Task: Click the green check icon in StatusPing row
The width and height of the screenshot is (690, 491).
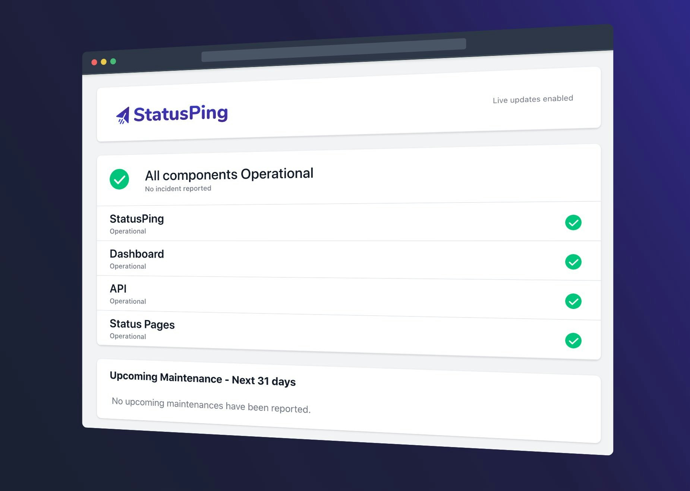Action: coord(573,223)
